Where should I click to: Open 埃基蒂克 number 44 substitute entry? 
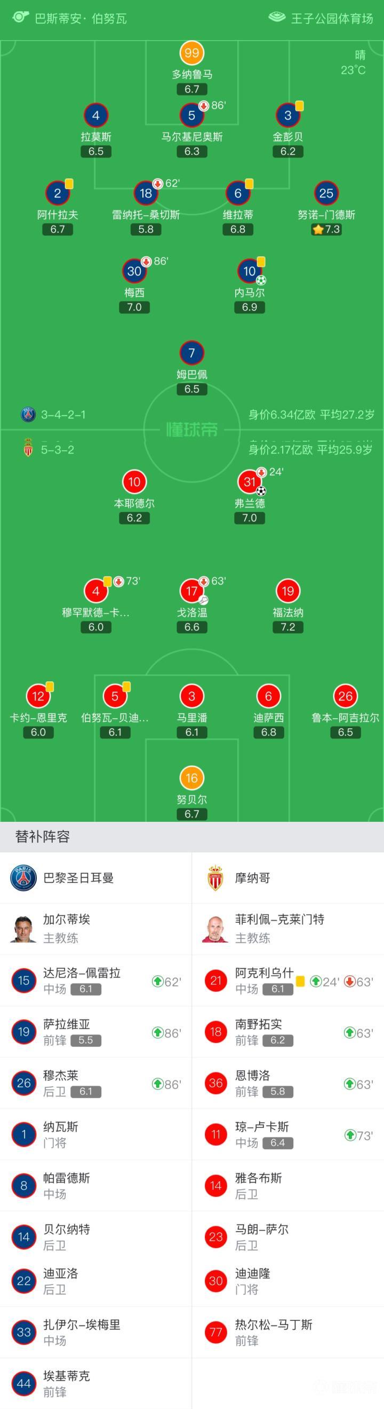(x=67, y=1383)
